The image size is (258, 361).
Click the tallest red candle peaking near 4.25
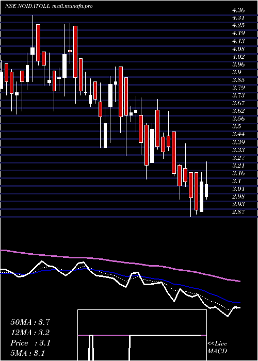[75, 52]
